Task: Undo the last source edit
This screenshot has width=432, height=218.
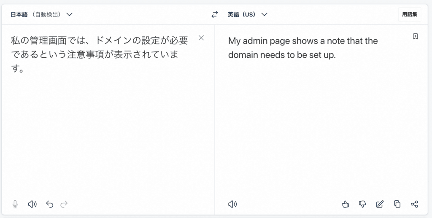Action: point(50,204)
